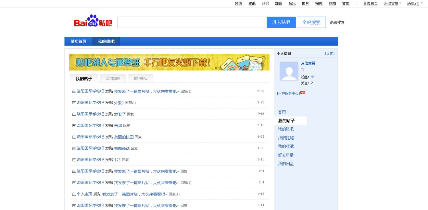Click the date 7-16
The width and height of the screenshot is (428, 210).
(261, 114)
